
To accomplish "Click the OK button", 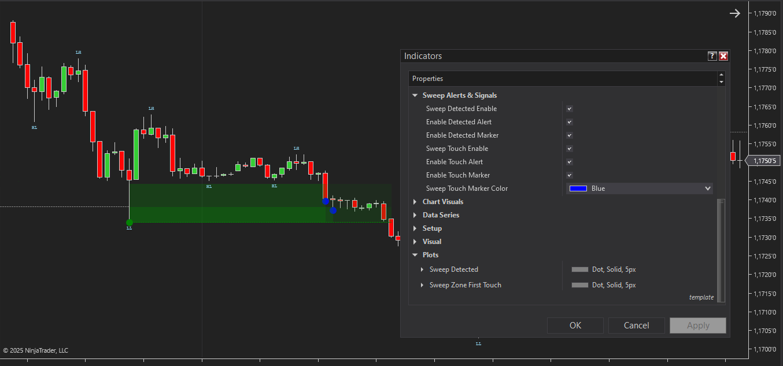I will coord(575,326).
